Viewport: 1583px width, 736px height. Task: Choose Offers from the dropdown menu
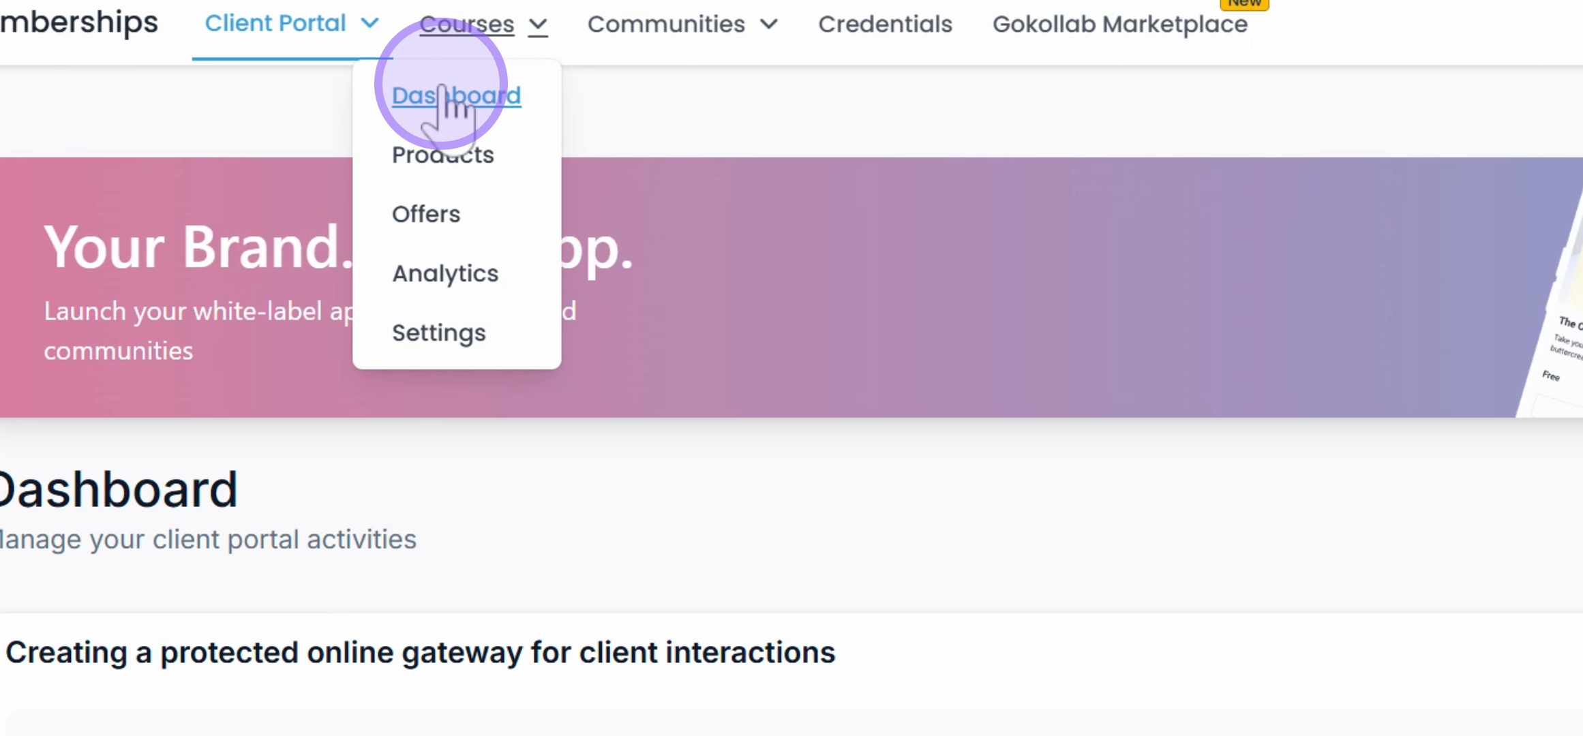pos(426,214)
